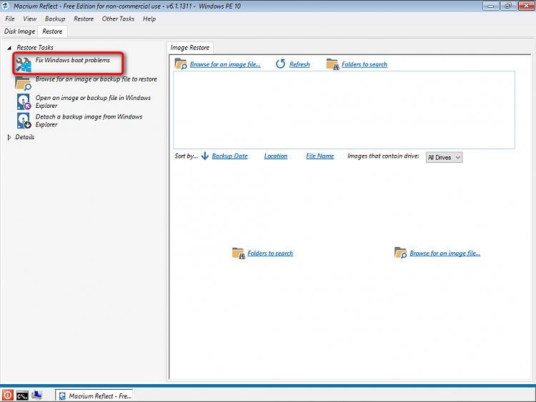Click the Macrium Reflect taskbar button

click(x=94, y=396)
